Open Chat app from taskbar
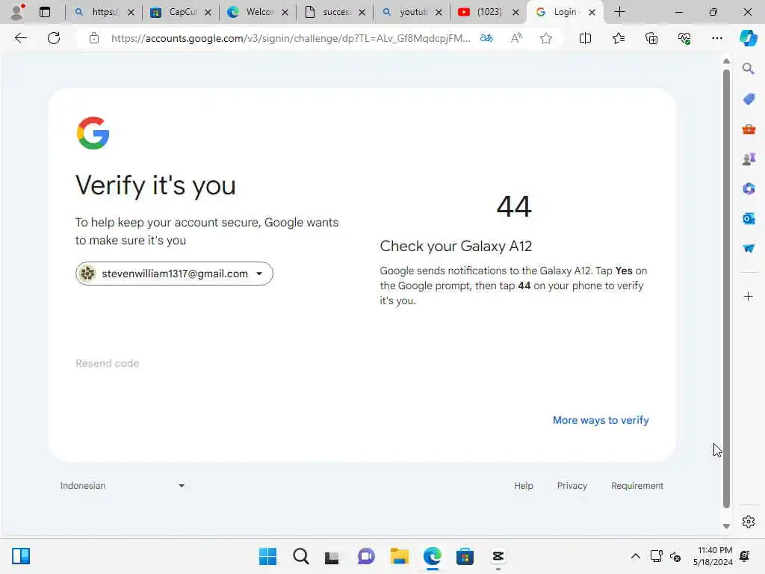The image size is (765, 574). (x=366, y=556)
